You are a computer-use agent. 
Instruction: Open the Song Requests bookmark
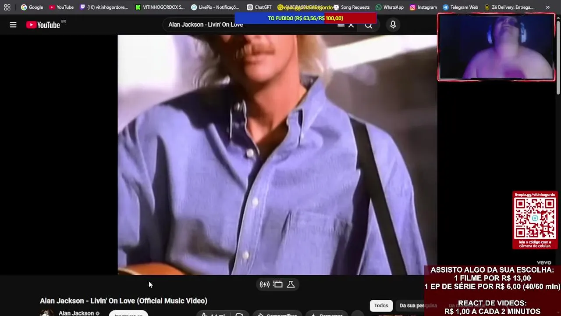pyautogui.click(x=352, y=7)
